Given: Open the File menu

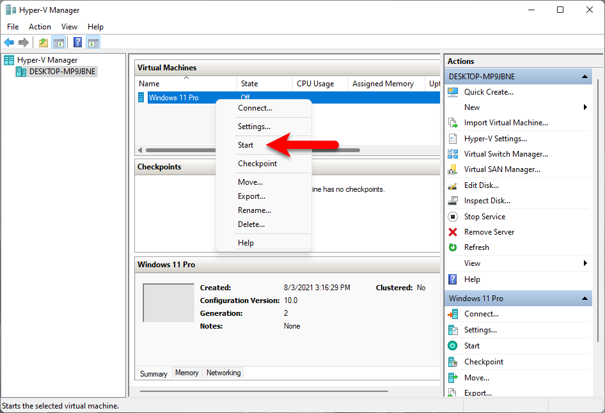Looking at the screenshot, I should pos(13,27).
